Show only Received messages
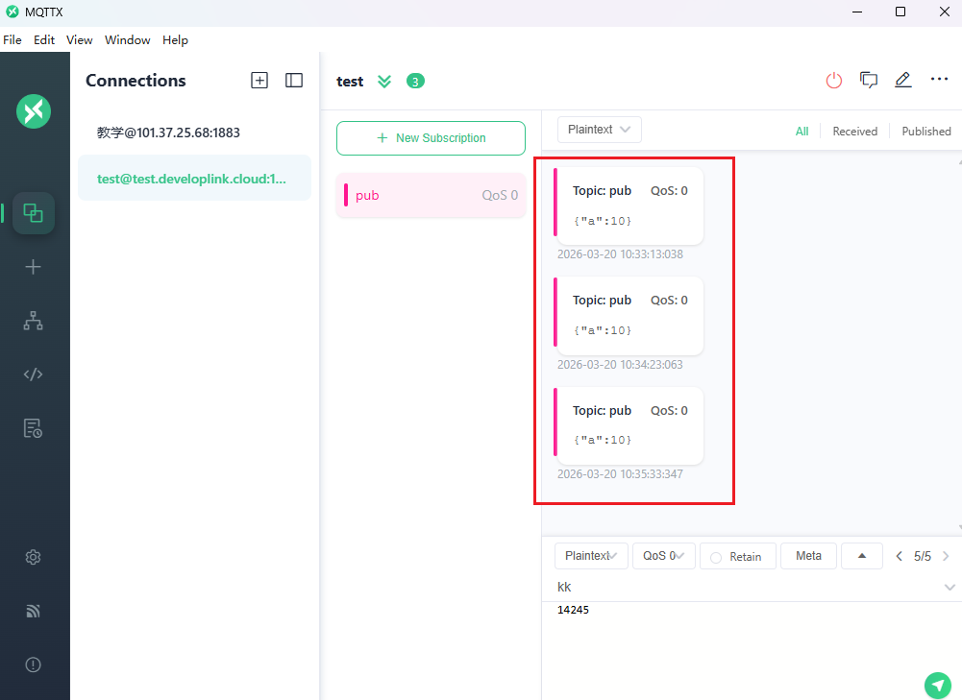The width and height of the screenshot is (962, 700). 854,132
